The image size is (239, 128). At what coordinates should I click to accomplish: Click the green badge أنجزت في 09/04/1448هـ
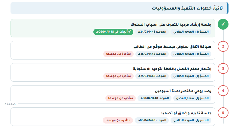tap(113, 32)
